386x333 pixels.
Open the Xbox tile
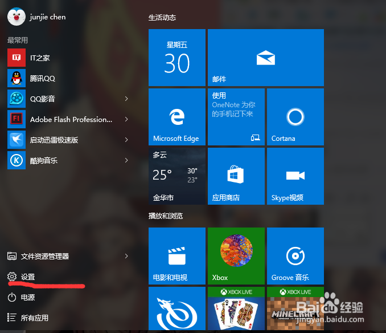pos(236,256)
